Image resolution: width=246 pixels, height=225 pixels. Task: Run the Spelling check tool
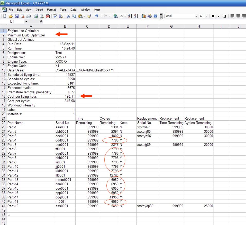tap(55, 16)
